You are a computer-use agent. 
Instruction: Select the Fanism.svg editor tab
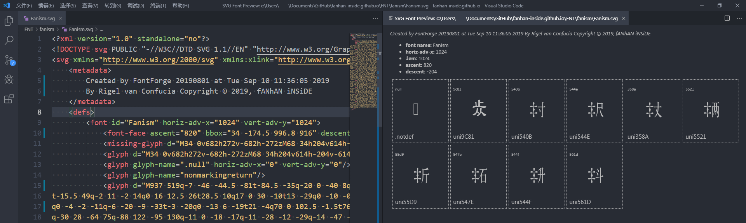click(x=42, y=18)
